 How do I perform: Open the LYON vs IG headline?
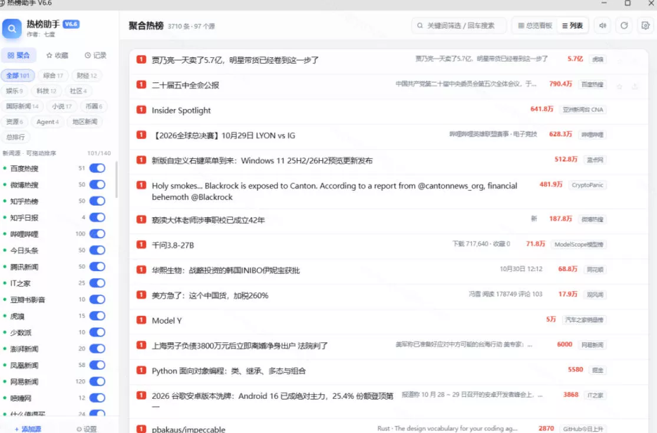[x=223, y=135]
